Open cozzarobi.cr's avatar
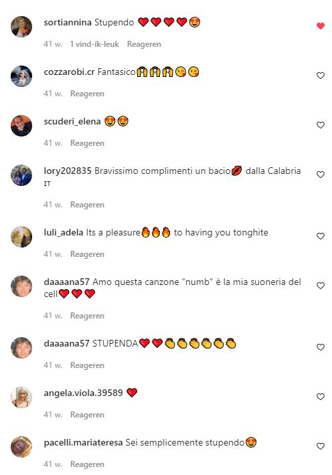Image resolution: width=332 pixels, height=475 pixels. 21,76
